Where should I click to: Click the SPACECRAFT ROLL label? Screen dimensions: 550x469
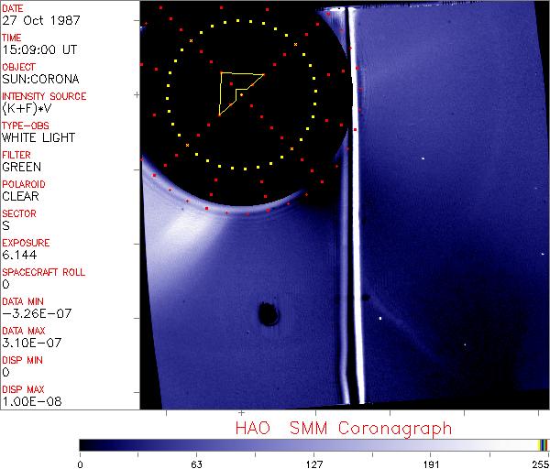click(43, 272)
